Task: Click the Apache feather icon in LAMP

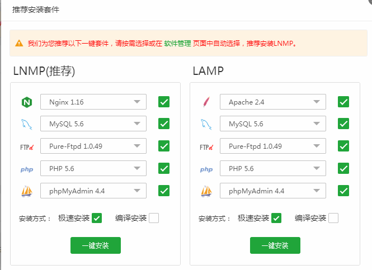Action: [x=206, y=102]
